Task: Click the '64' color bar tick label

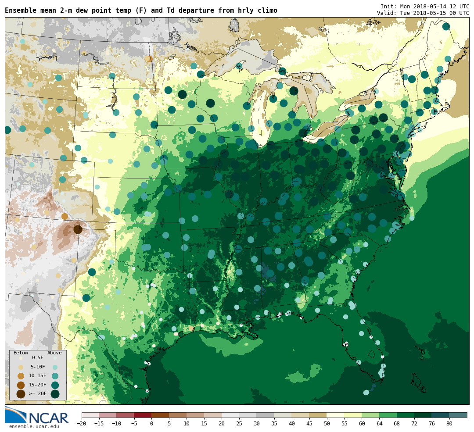Action: click(380, 424)
